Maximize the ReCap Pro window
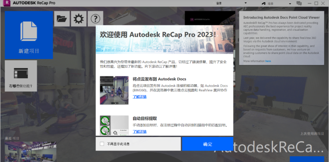Image resolution: width=329 pixels, height=162 pixels. click(x=316, y=3)
